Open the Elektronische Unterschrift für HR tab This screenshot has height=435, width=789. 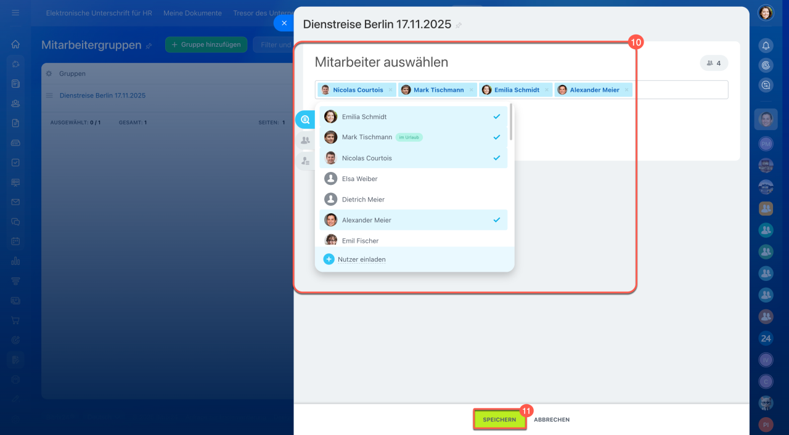tap(99, 13)
